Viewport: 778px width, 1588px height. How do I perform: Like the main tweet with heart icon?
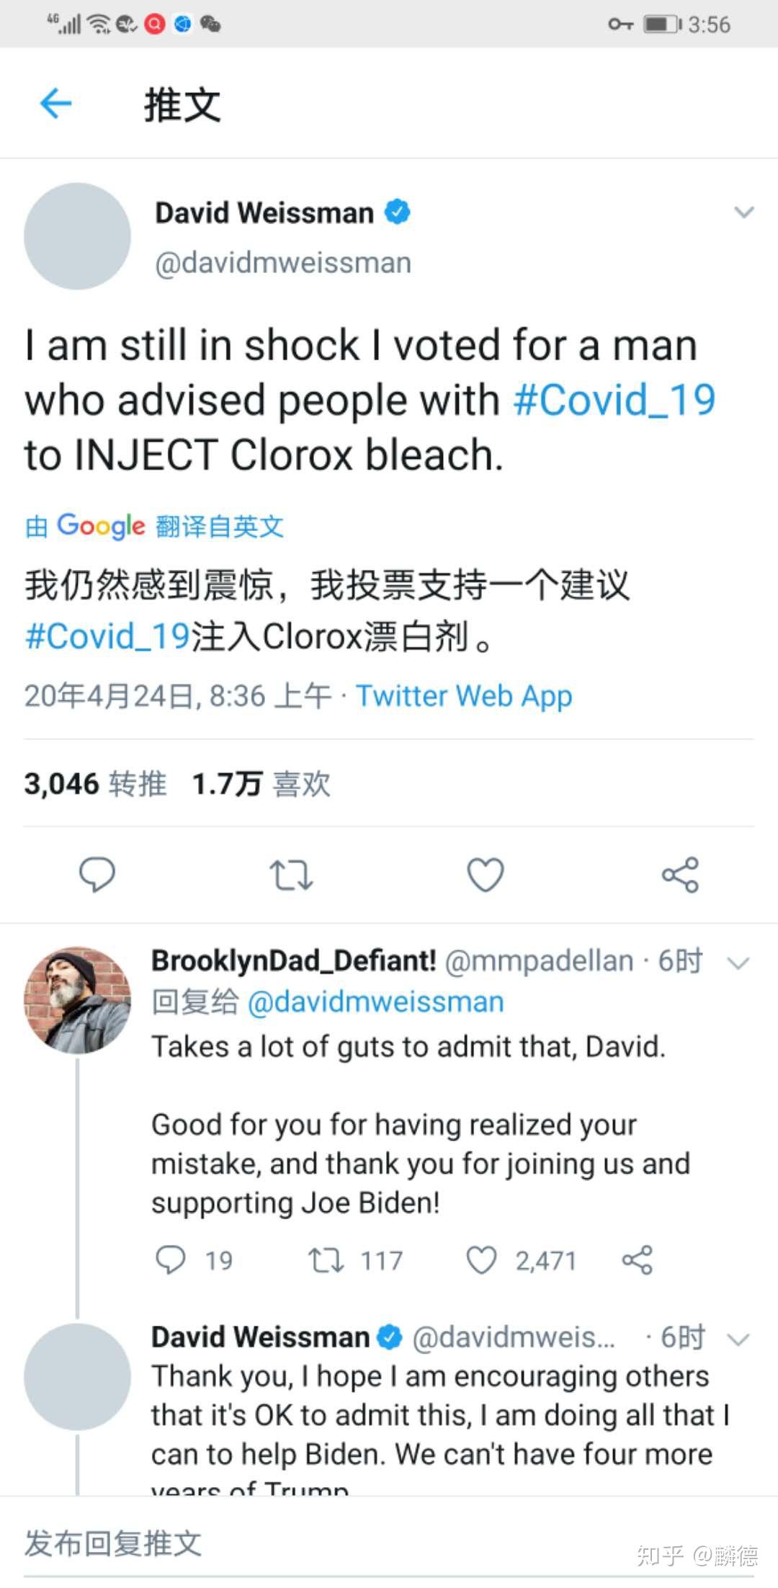coord(486,875)
